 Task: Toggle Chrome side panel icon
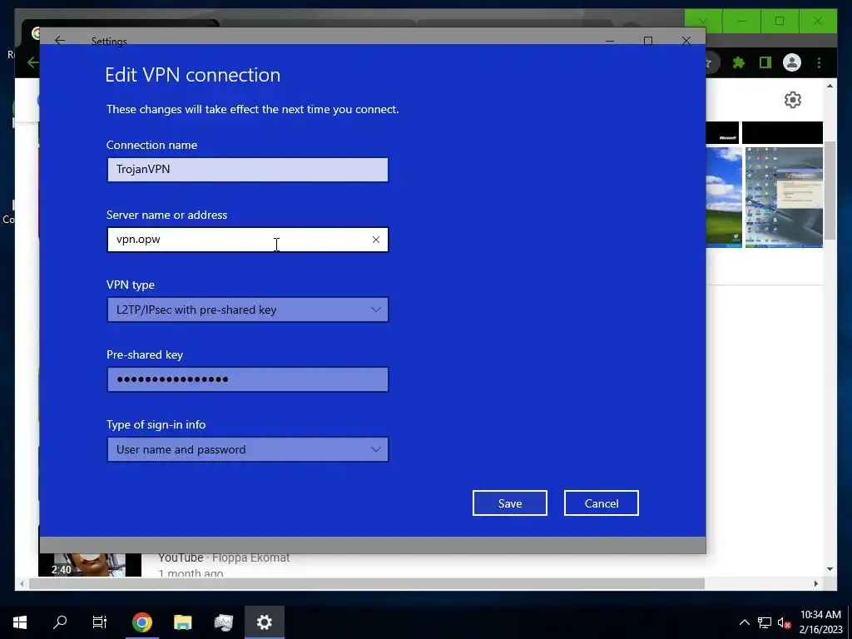(x=765, y=62)
